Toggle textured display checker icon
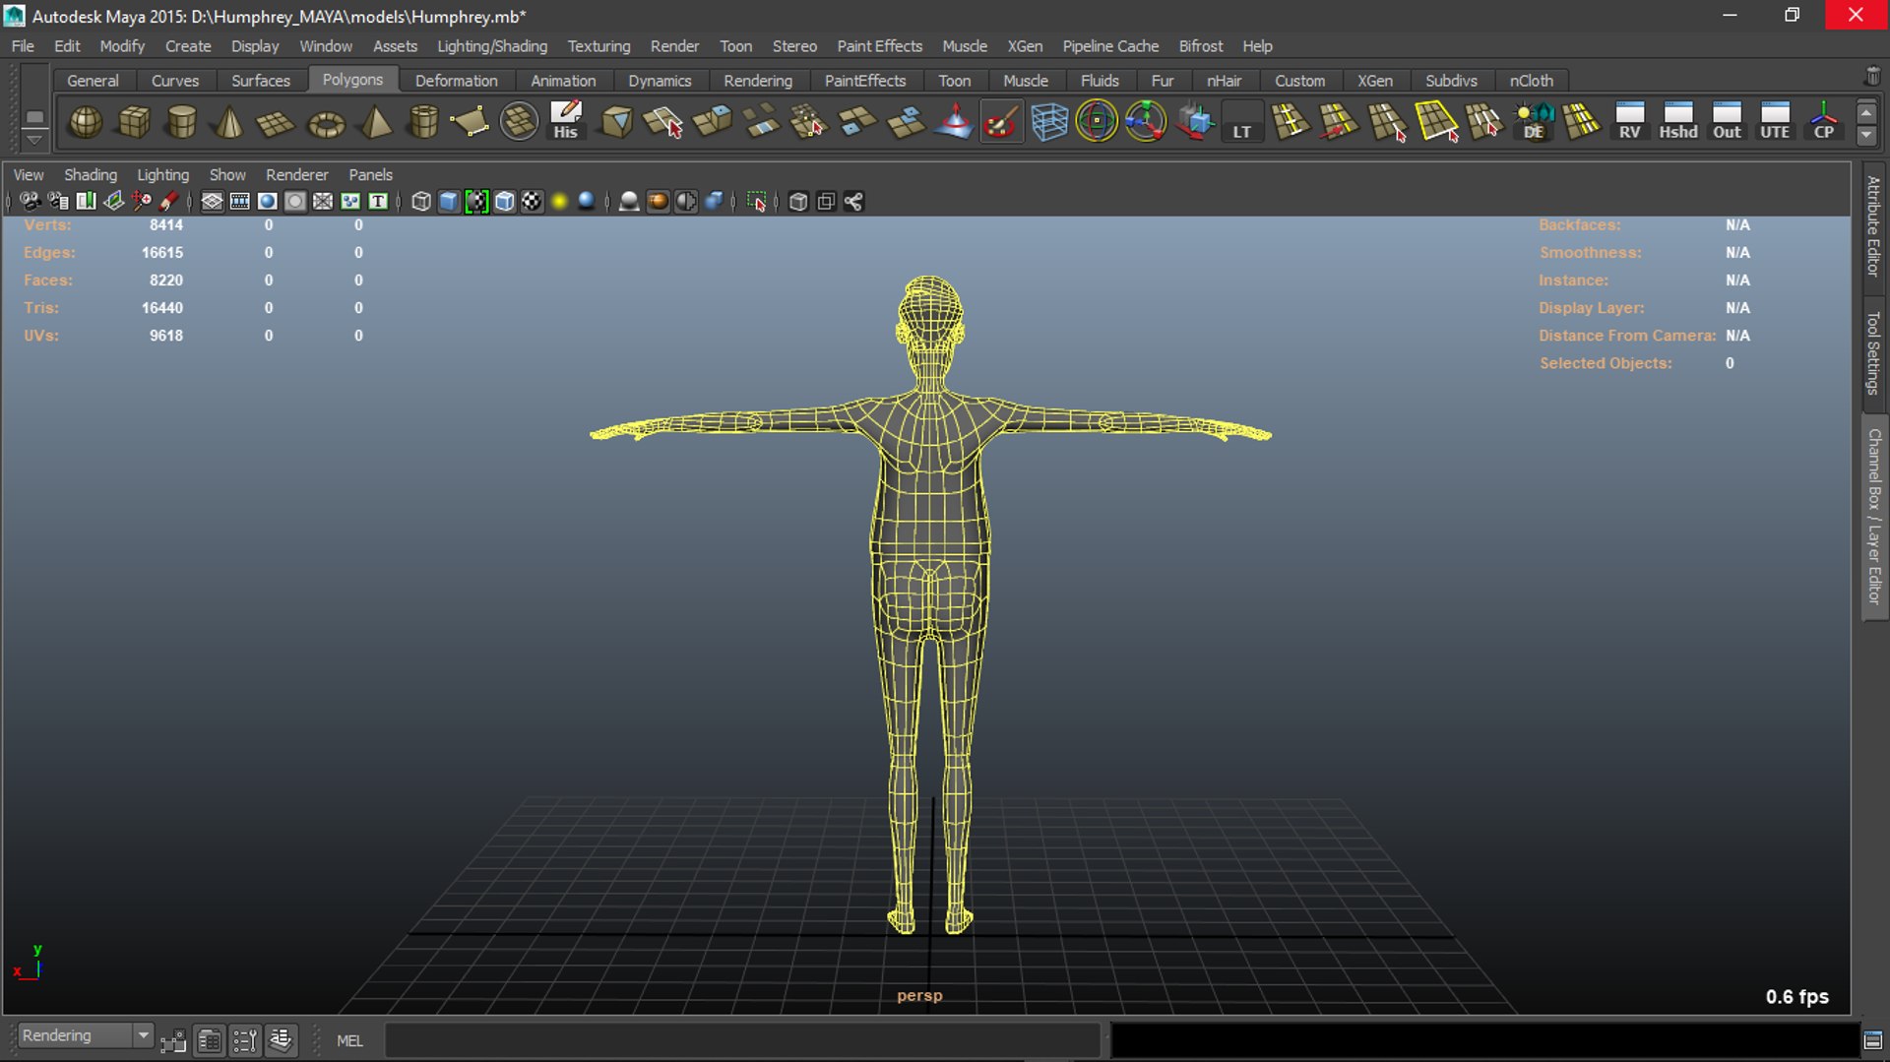Screen dimensions: 1890x1062 coord(532,202)
